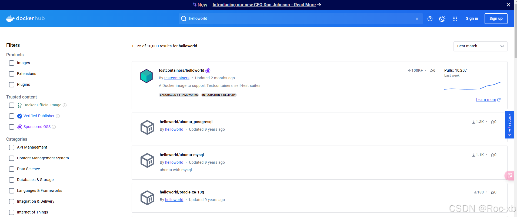517x217 pixels.
Task: Open the helloworld/ubuntu-mysql repository title
Action: (x=182, y=155)
